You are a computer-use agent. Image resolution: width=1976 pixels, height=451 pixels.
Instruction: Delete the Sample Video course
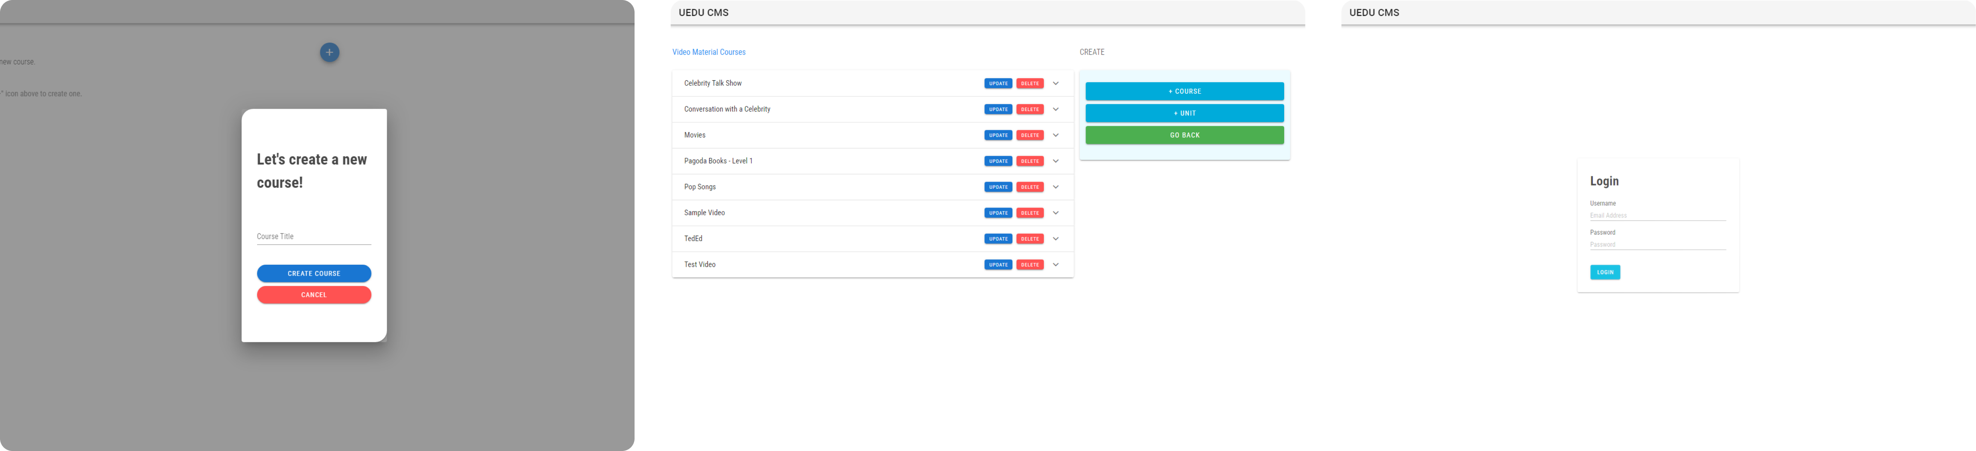(1030, 213)
